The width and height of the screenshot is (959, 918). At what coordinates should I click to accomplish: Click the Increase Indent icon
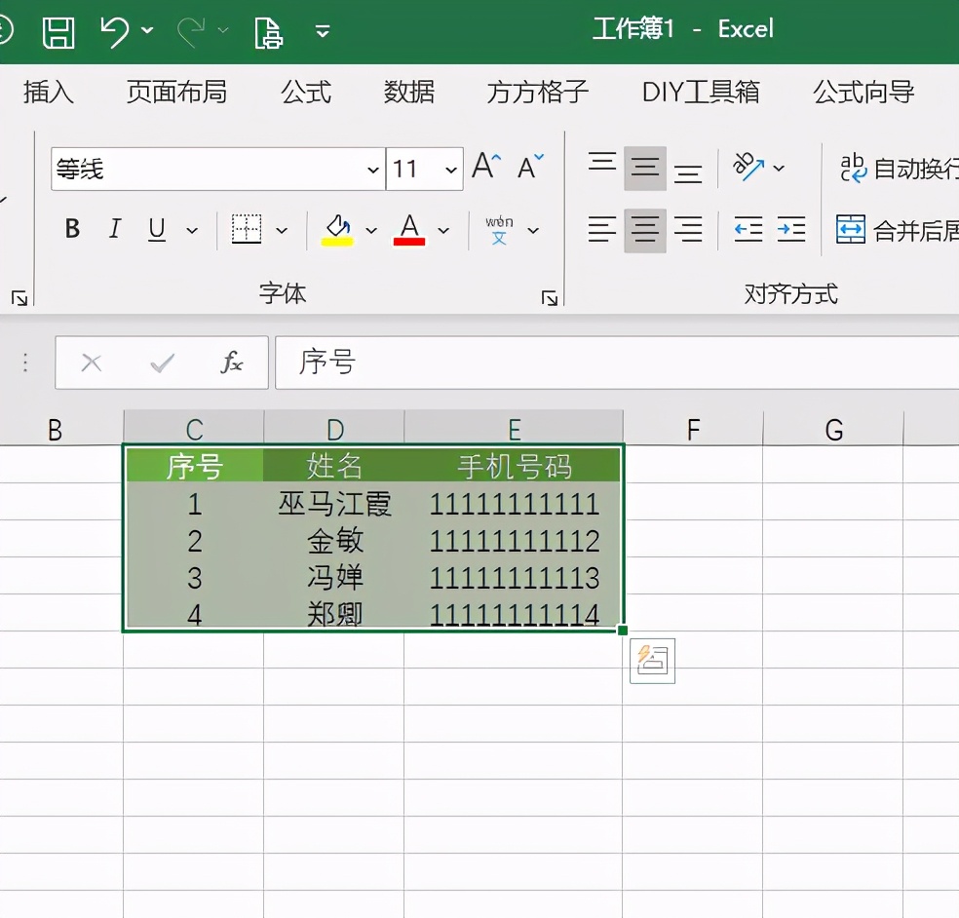[791, 230]
